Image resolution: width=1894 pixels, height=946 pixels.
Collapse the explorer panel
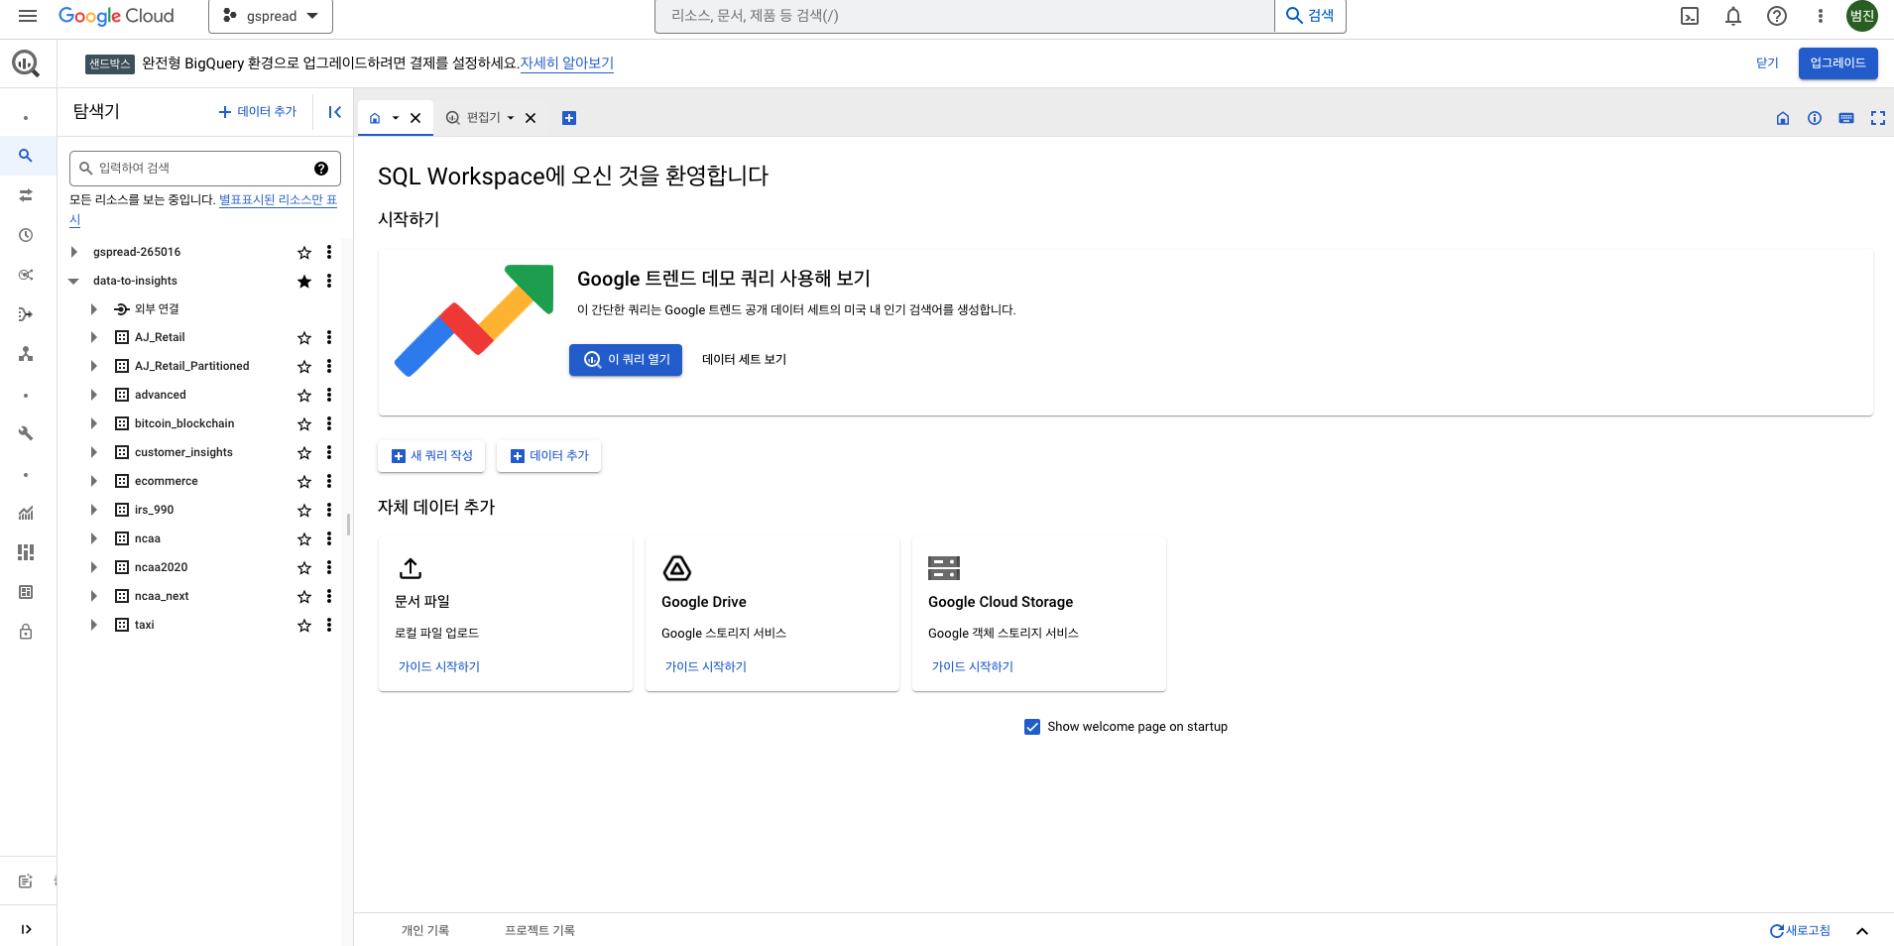tap(335, 112)
